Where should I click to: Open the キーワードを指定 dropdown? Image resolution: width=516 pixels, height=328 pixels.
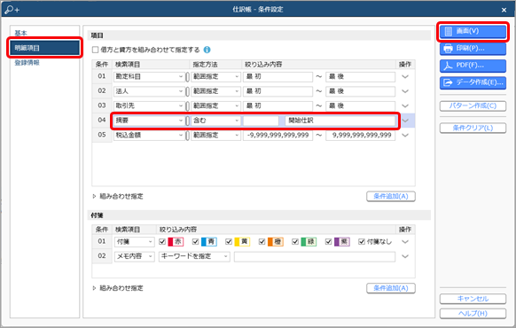tap(194, 256)
